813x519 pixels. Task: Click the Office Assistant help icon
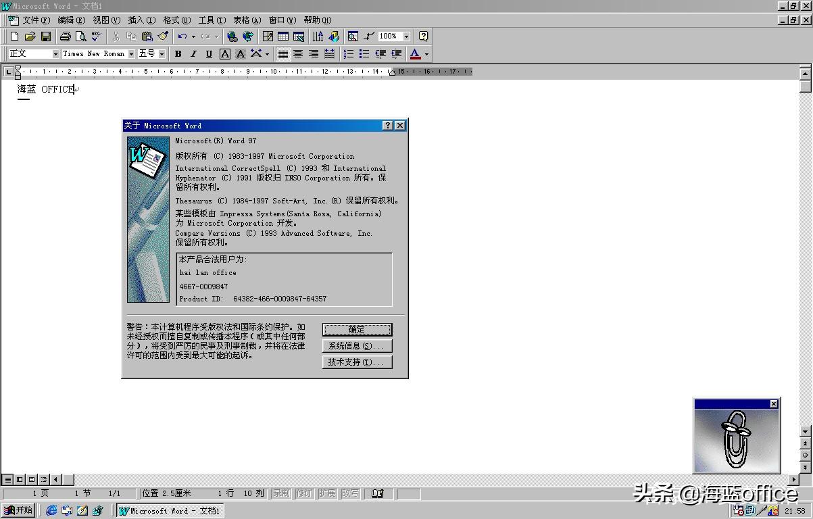[x=424, y=36]
